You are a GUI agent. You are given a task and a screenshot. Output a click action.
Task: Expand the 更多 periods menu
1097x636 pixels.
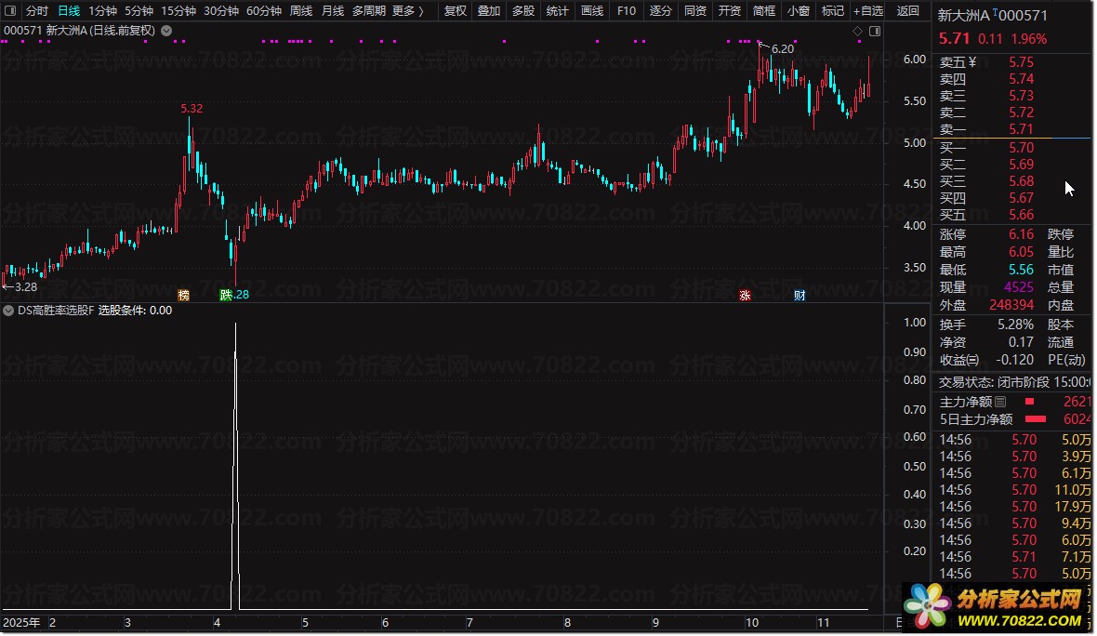408,10
